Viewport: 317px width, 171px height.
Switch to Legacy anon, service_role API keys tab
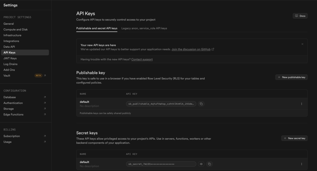(144, 28)
